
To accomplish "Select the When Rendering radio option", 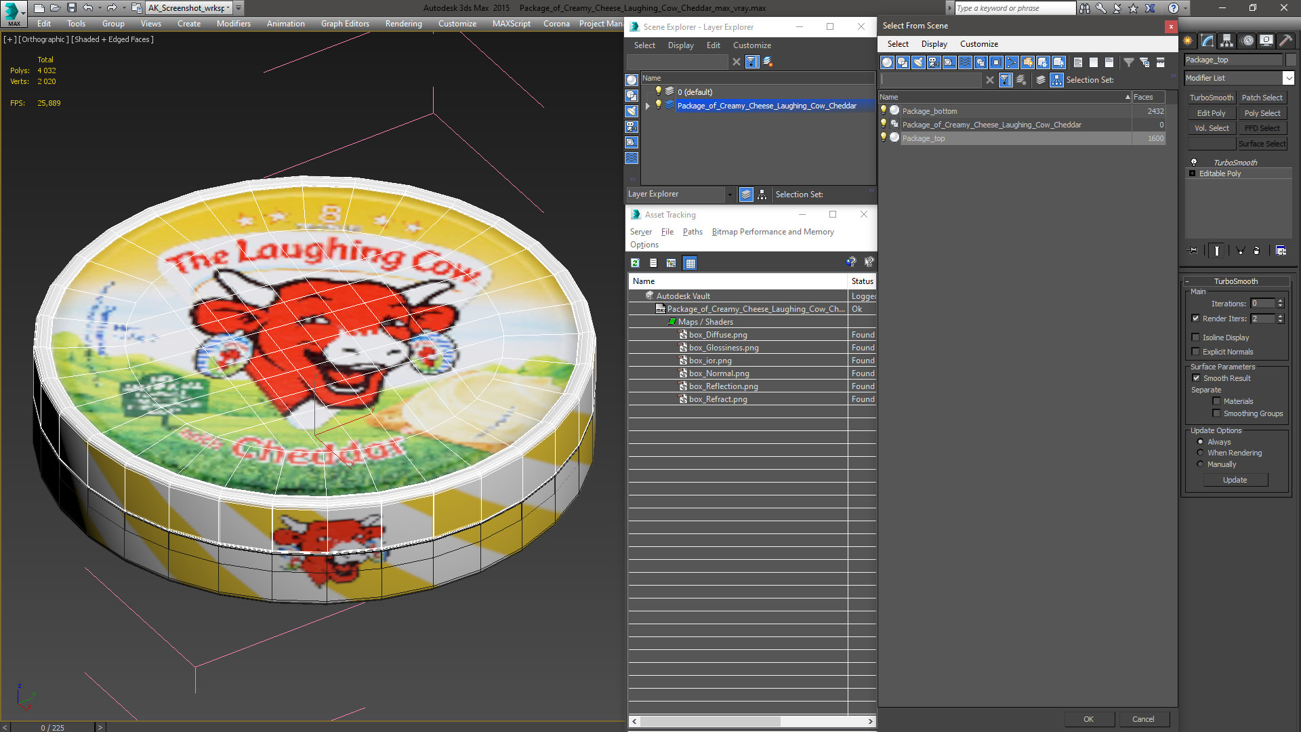I will (1200, 453).
